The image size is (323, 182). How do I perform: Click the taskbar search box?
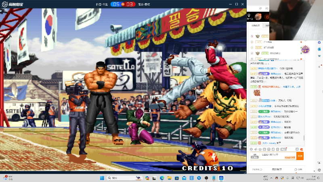[125, 178]
